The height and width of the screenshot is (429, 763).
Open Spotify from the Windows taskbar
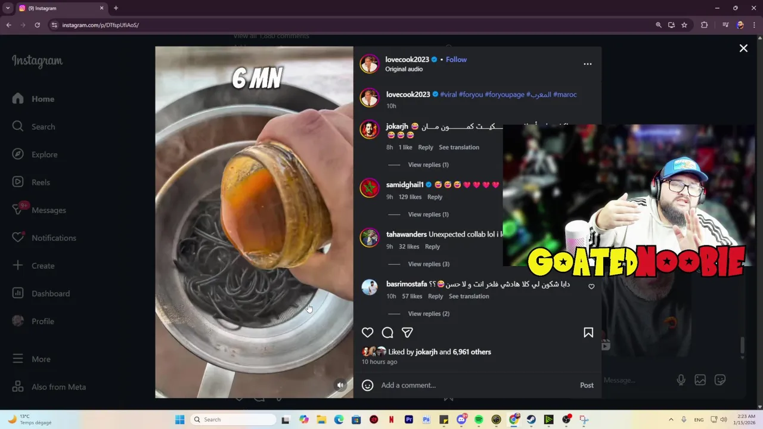[x=479, y=419]
